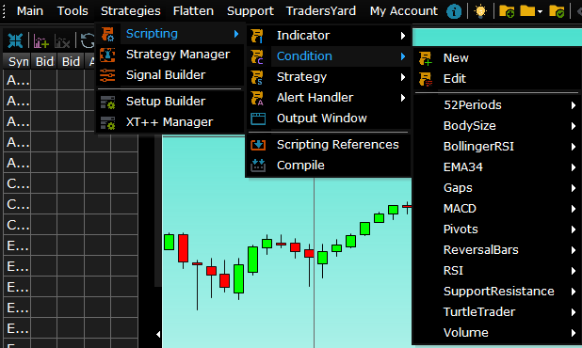Open Scripting References
582x348 pixels.
[x=338, y=145]
